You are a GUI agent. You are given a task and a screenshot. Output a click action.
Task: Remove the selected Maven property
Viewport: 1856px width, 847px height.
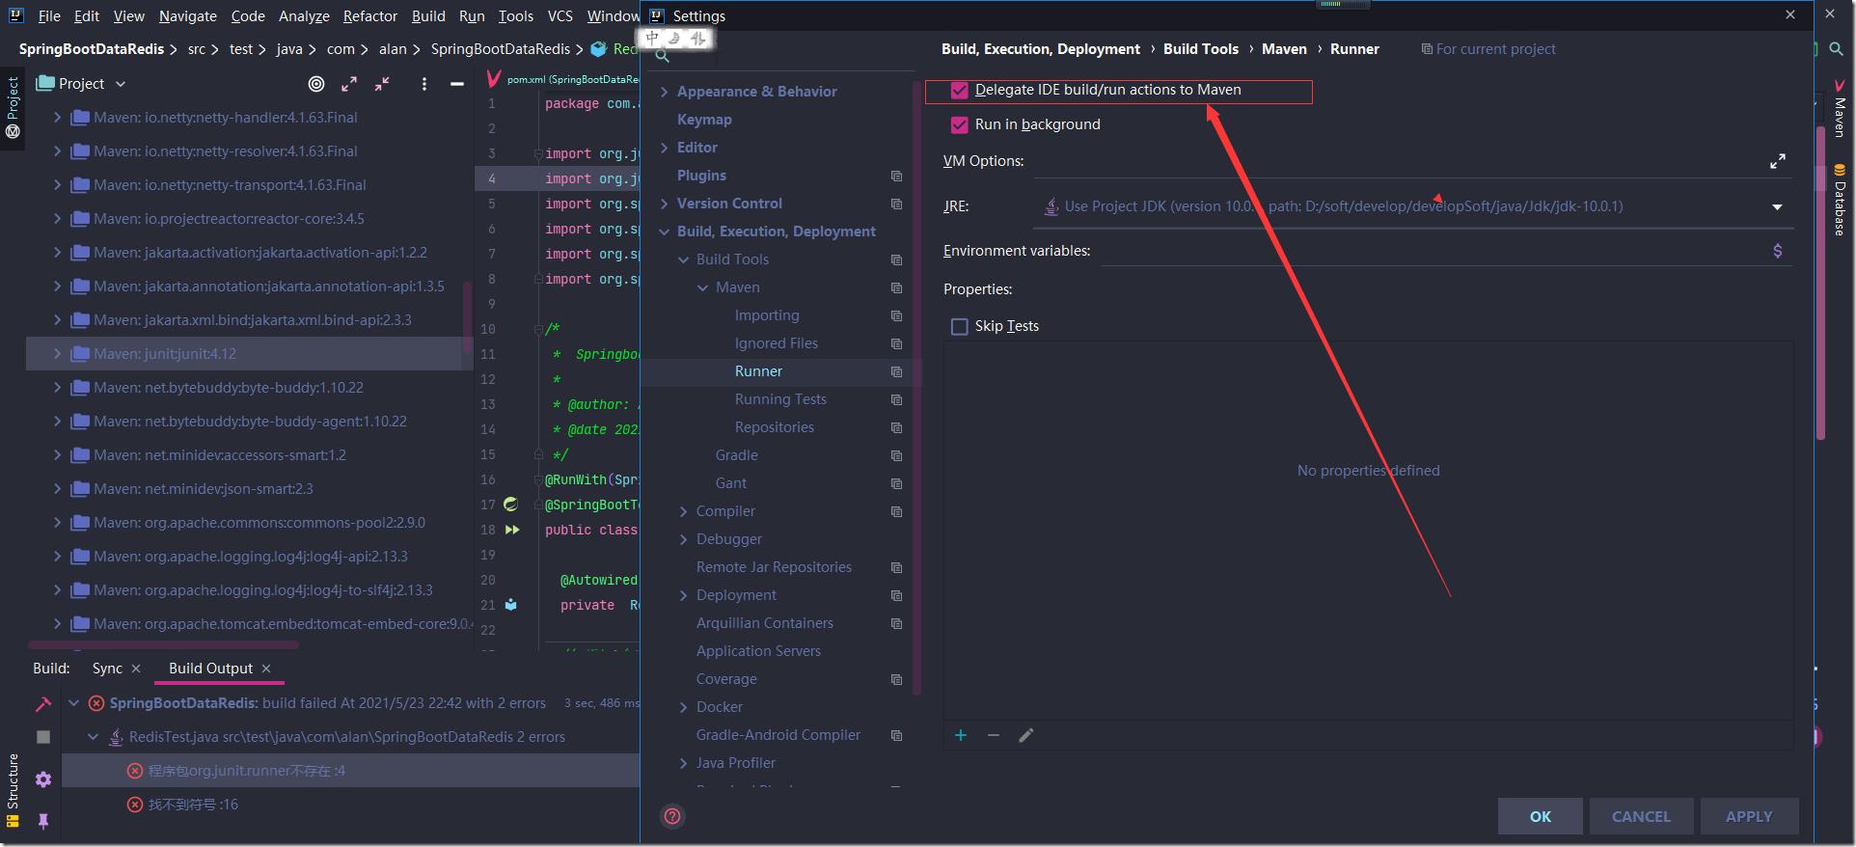point(994,735)
